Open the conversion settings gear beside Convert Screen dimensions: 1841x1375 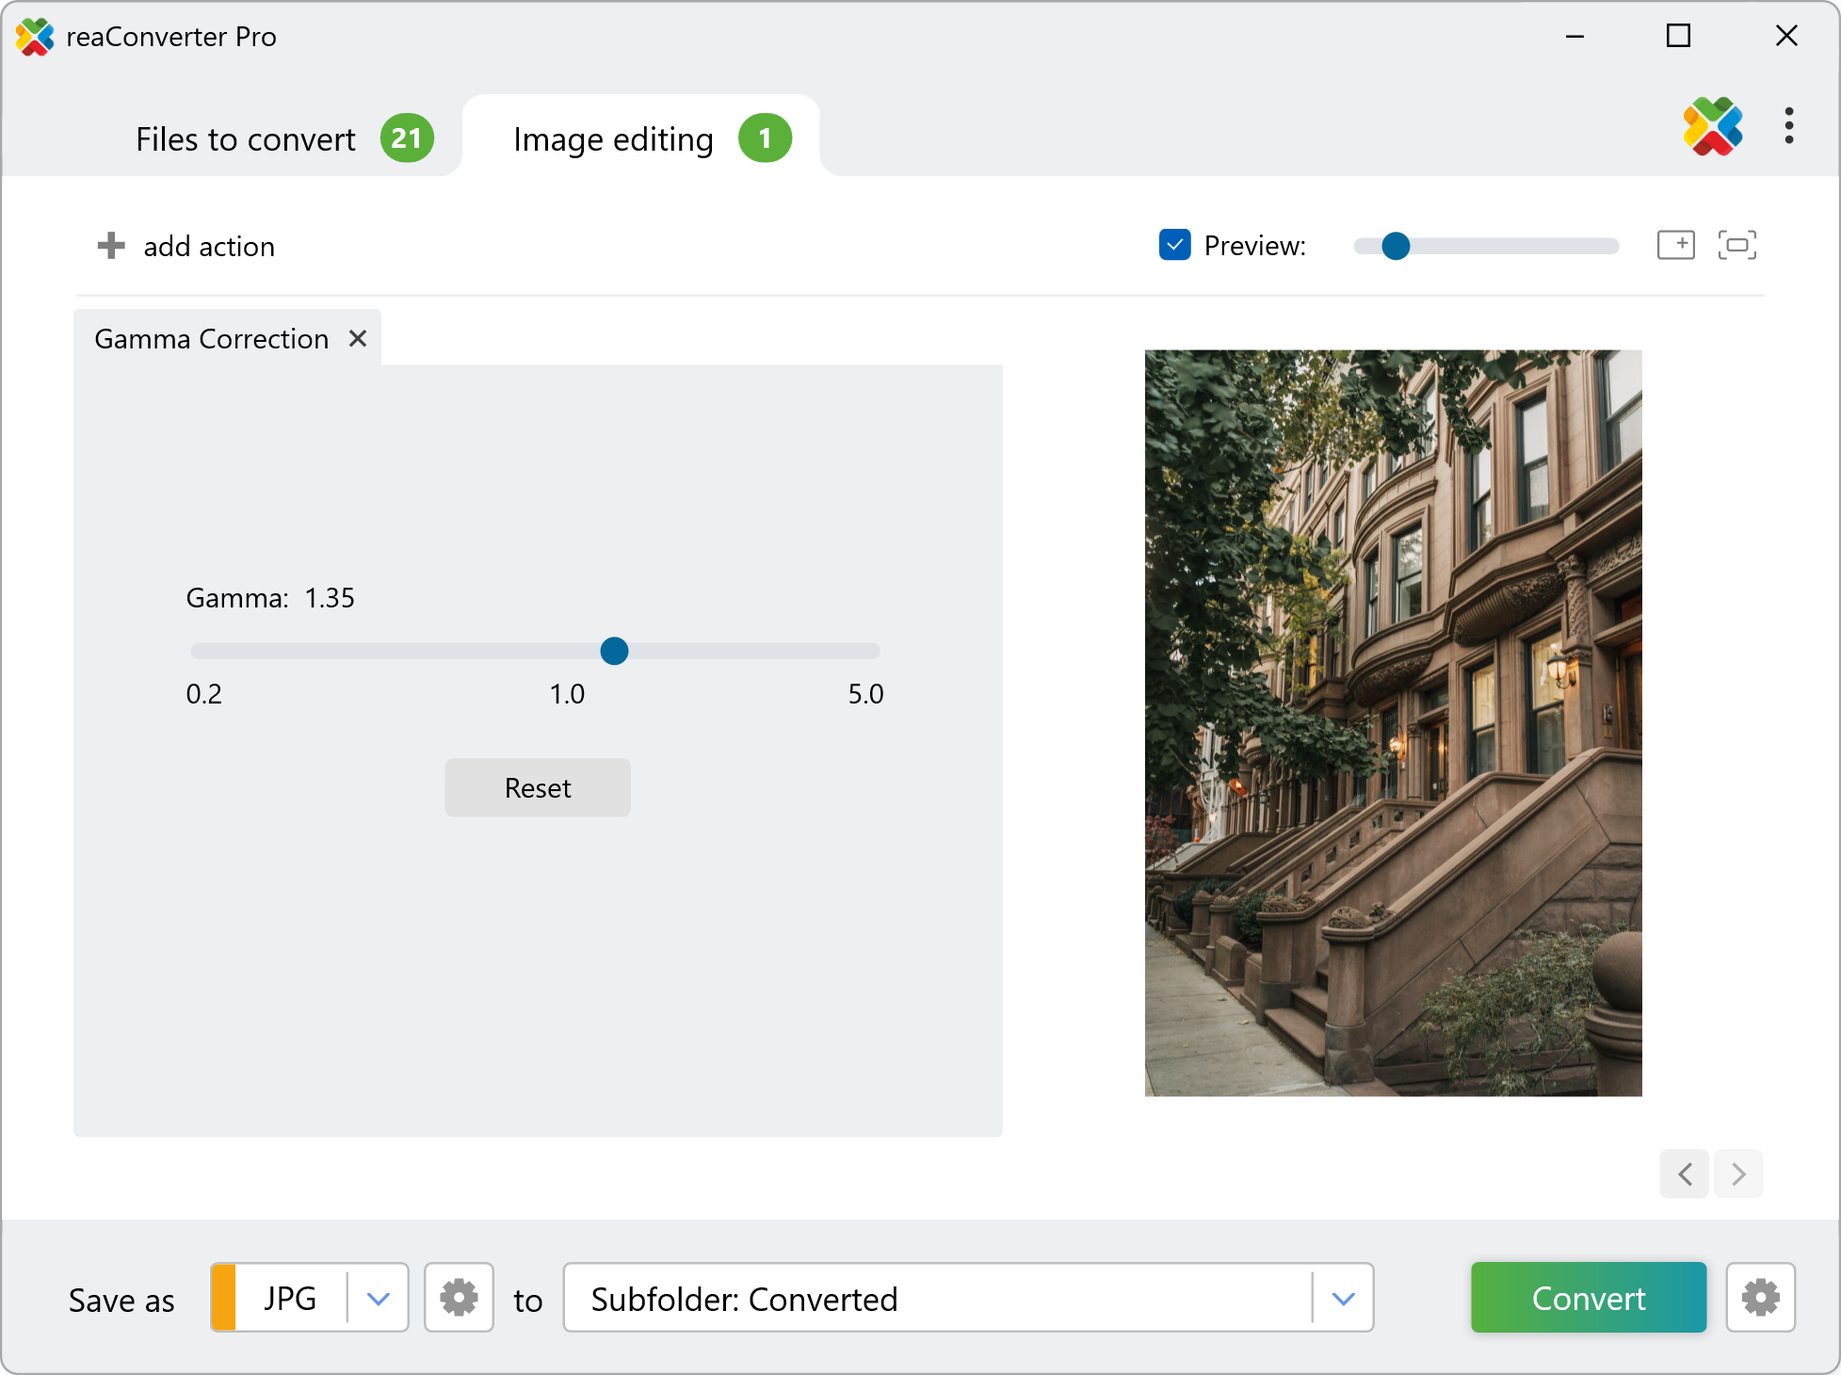point(1760,1298)
